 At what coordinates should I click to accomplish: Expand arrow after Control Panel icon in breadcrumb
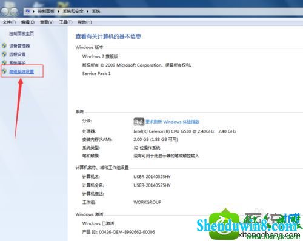[x=33, y=12]
